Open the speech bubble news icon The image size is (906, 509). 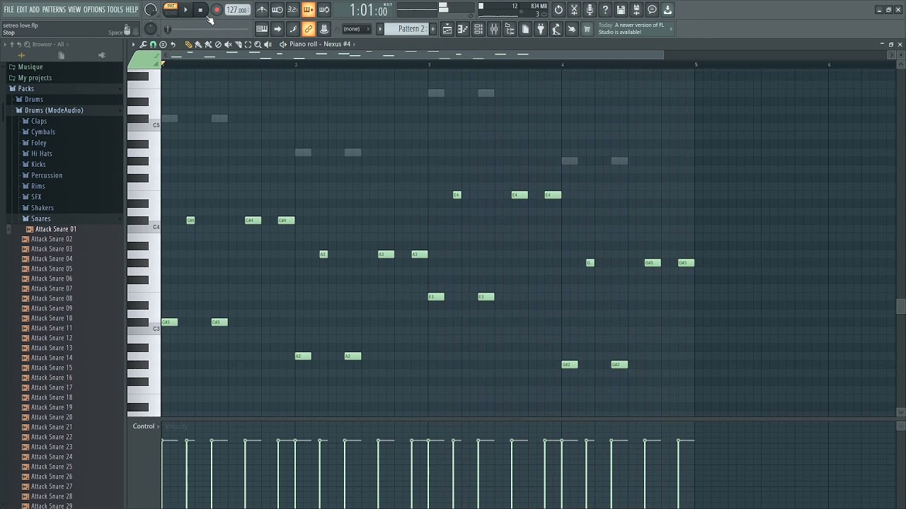(652, 10)
